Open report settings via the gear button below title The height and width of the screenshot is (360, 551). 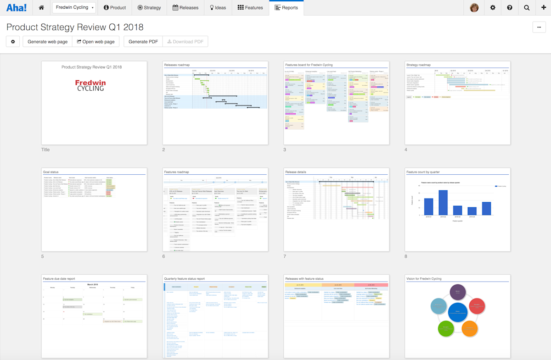[12, 41]
